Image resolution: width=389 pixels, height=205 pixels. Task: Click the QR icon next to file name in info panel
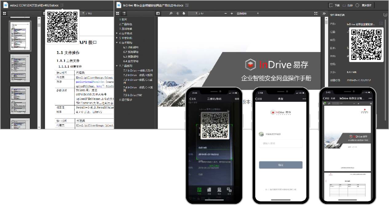[x=381, y=24]
